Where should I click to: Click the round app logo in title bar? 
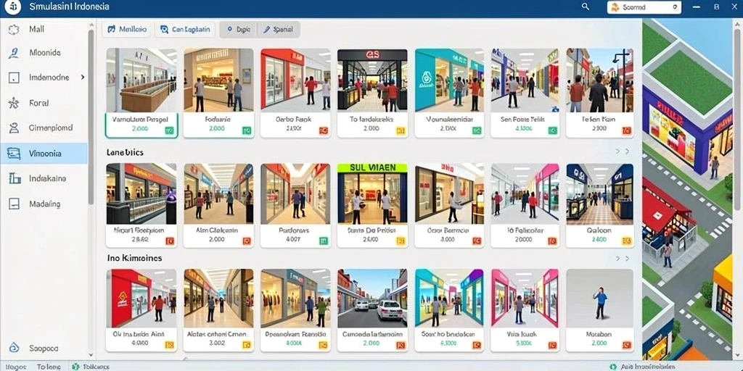13,7
